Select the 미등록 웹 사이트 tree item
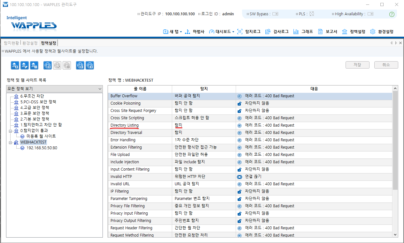The width and height of the screenshot is (404, 243). click(41, 136)
